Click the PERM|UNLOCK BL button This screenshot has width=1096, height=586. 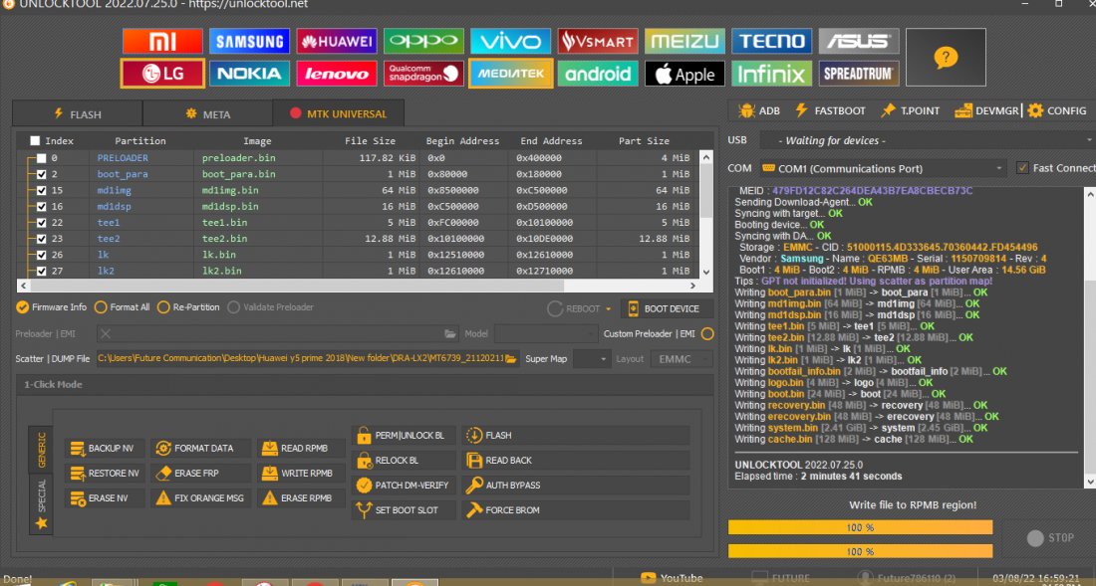tap(404, 436)
